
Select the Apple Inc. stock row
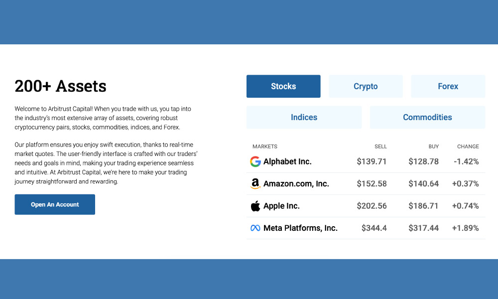(x=282, y=205)
